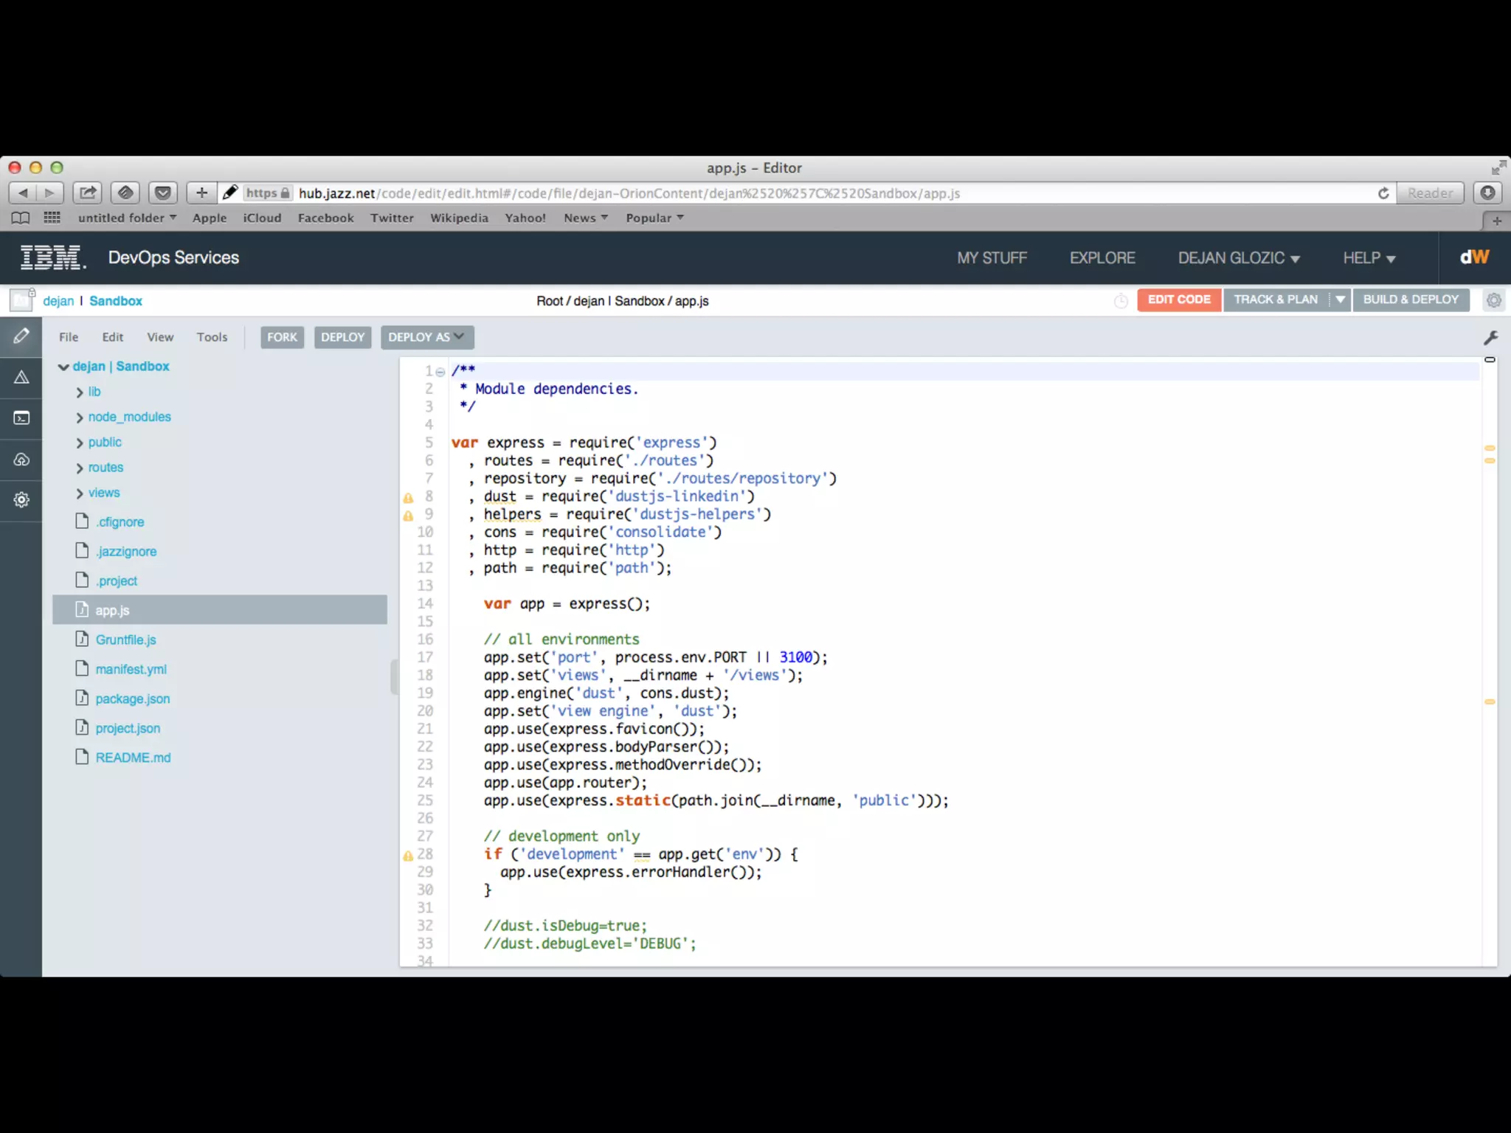Click the cloud deploy icon in sidebar

pyautogui.click(x=21, y=460)
